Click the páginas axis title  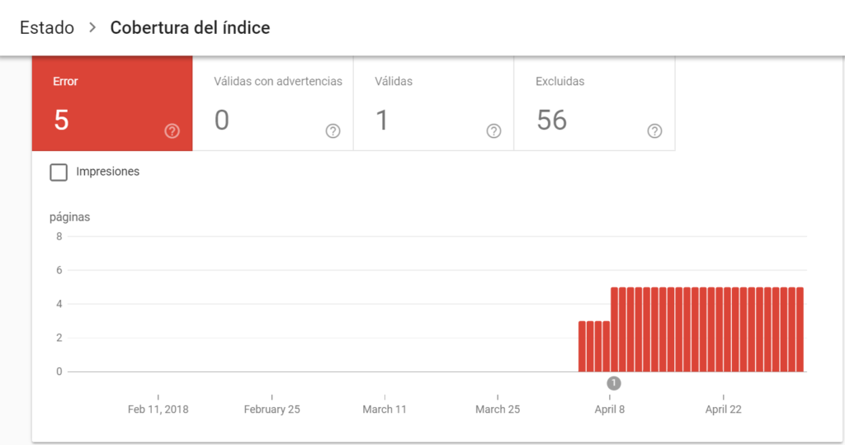(x=69, y=217)
